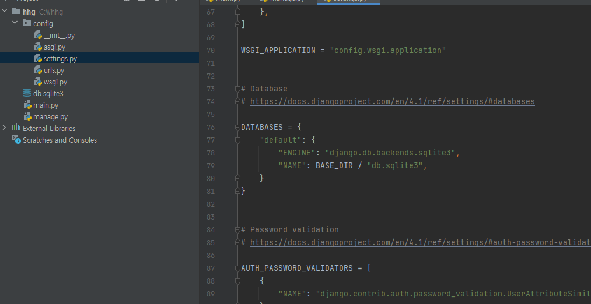Click the "db.sqlite3" string in the editor

(394, 165)
